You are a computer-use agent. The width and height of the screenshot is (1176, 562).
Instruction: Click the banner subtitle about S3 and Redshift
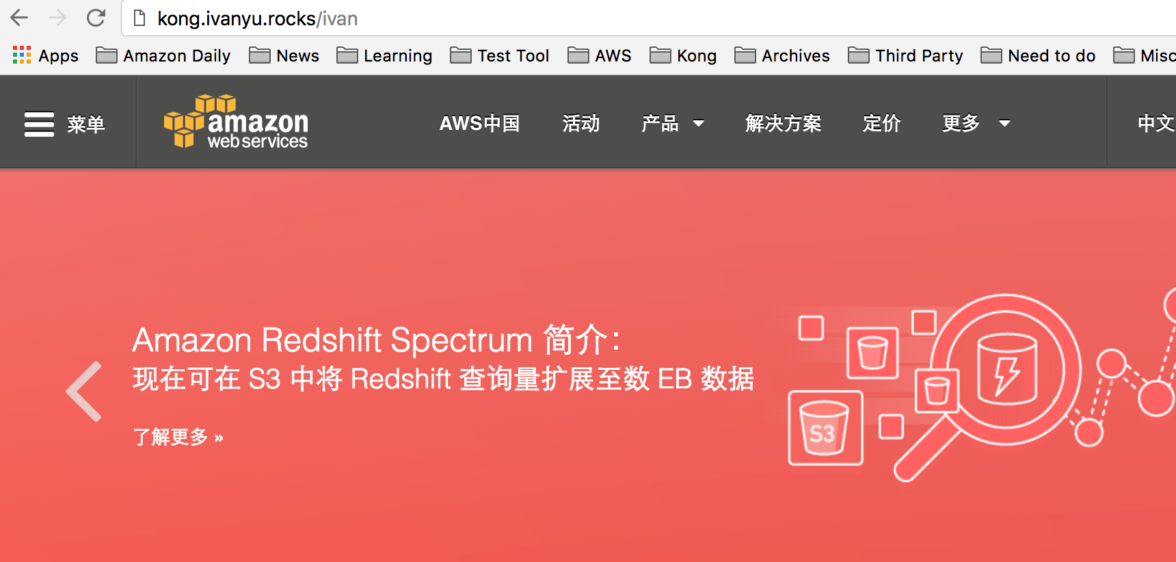pyautogui.click(x=443, y=379)
